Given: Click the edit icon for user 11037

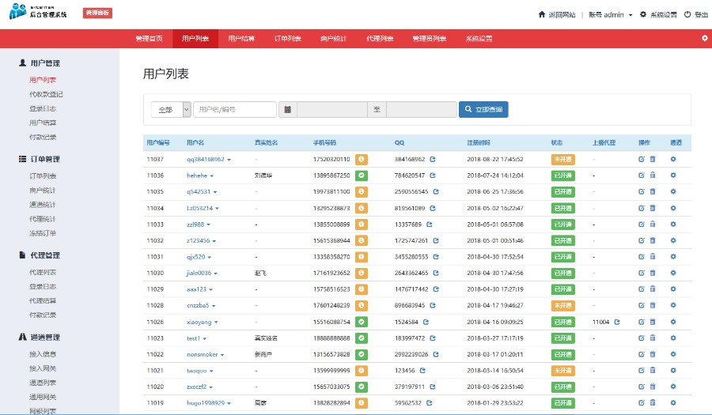Looking at the screenshot, I should pyautogui.click(x=641, y=159).
